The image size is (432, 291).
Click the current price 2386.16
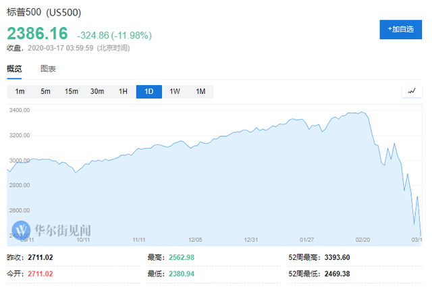37,34
